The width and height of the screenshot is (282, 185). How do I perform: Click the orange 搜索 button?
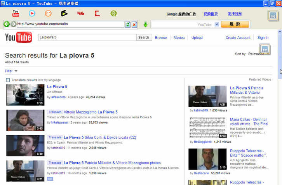point(235,24)
